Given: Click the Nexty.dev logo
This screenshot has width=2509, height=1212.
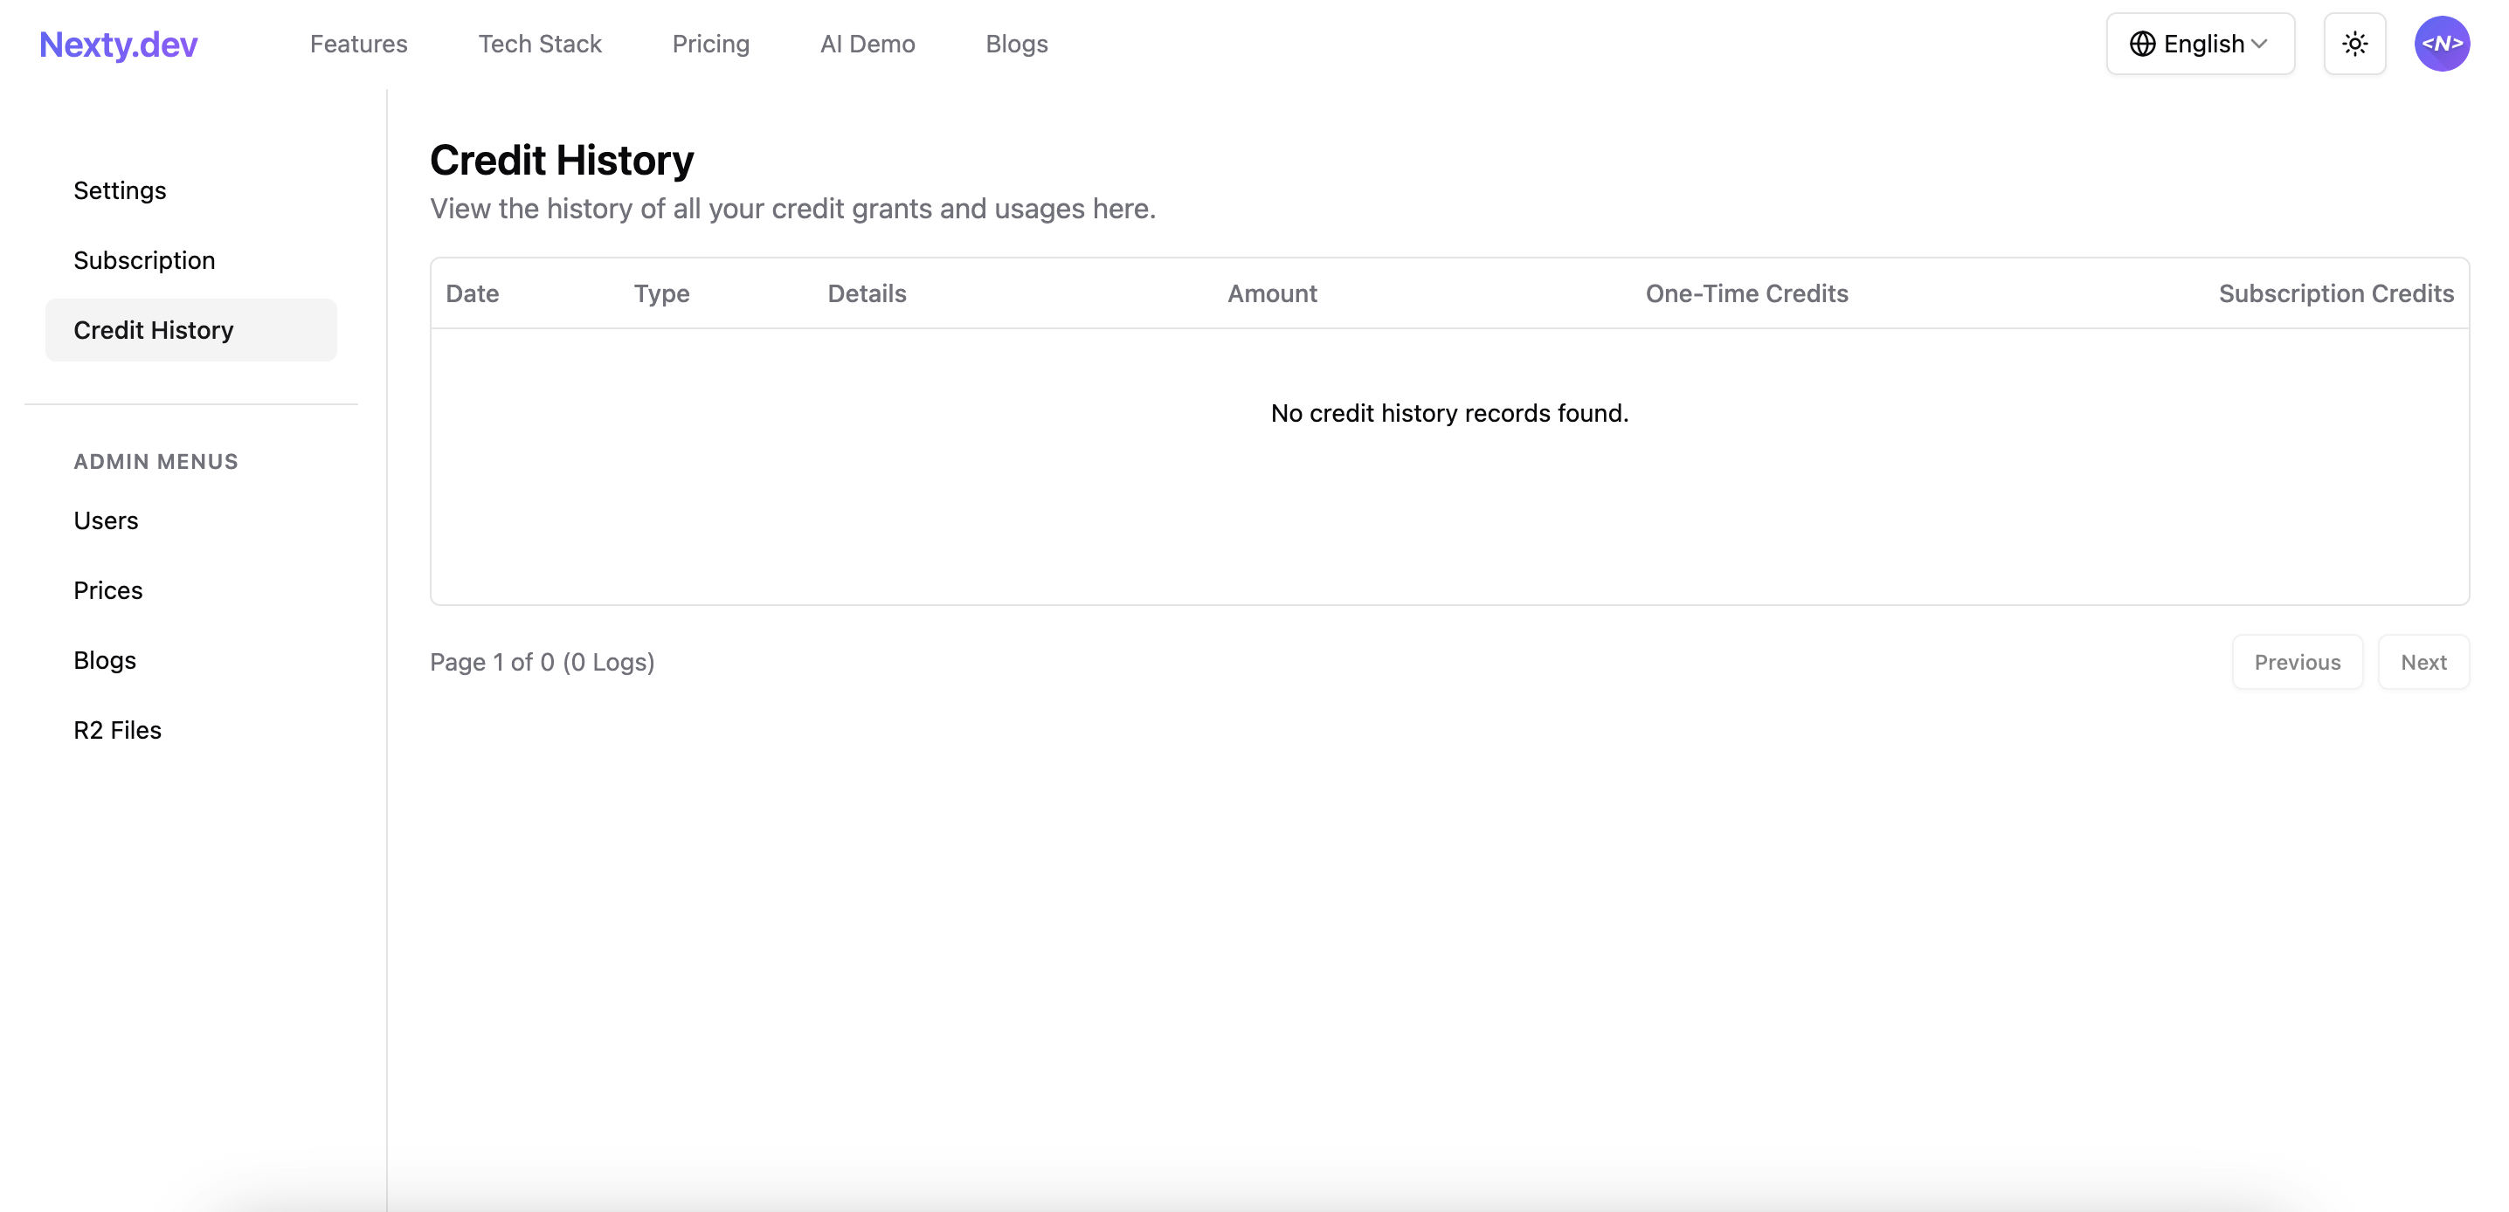Looking at the screenshot, I should point(117,44).
